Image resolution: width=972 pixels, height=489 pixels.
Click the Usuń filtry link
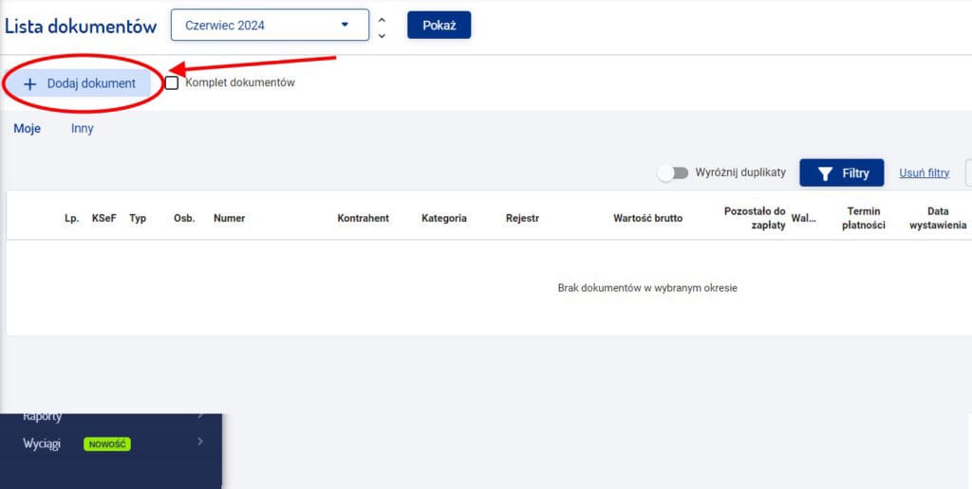click(x=924, y=173)
